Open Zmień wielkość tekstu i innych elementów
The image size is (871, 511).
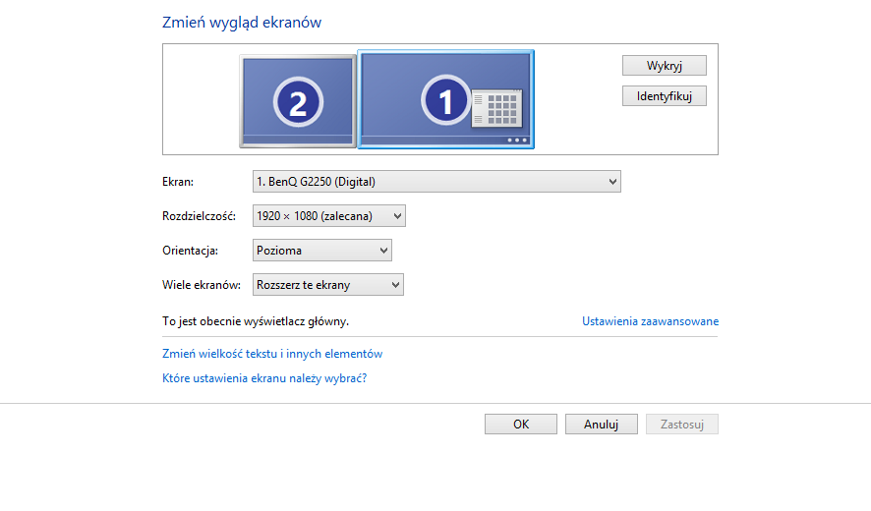[272, 354]
